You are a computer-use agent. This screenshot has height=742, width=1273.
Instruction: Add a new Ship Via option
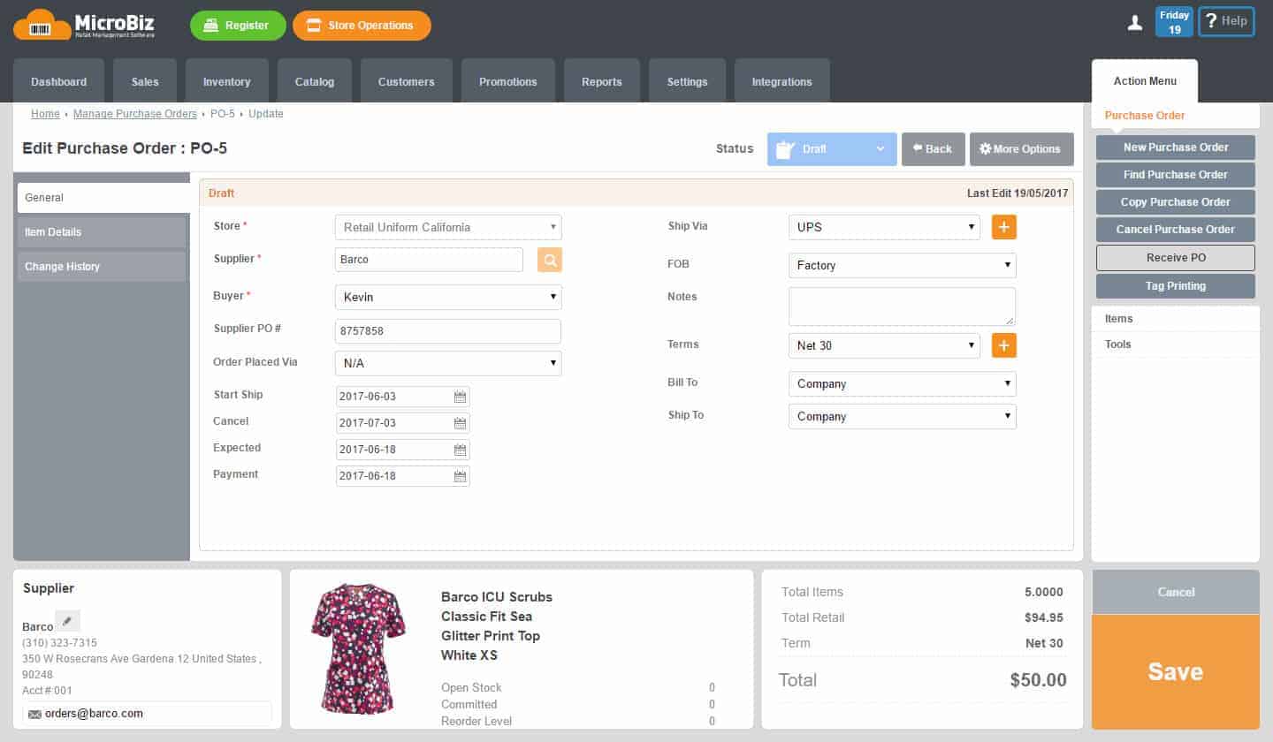tap(1004, 227)
